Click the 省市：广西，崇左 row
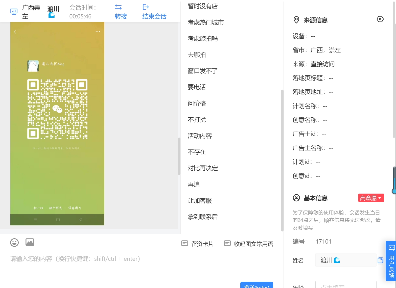 317,50
